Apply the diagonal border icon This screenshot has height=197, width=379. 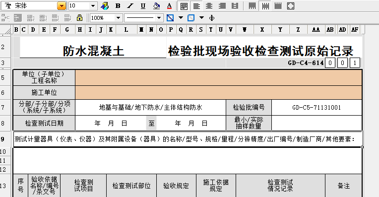point(170,18)
